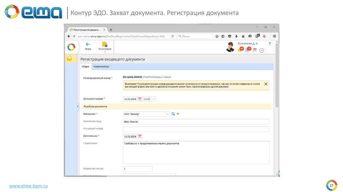343x192 pixels.
Task: Select the Общие tab
Action: [85, 67]
